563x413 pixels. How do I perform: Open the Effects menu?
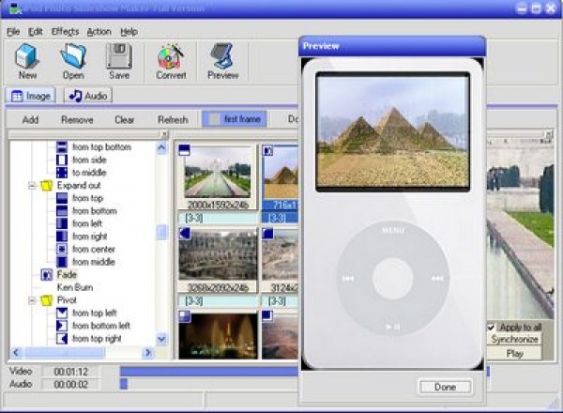(65, 32)
